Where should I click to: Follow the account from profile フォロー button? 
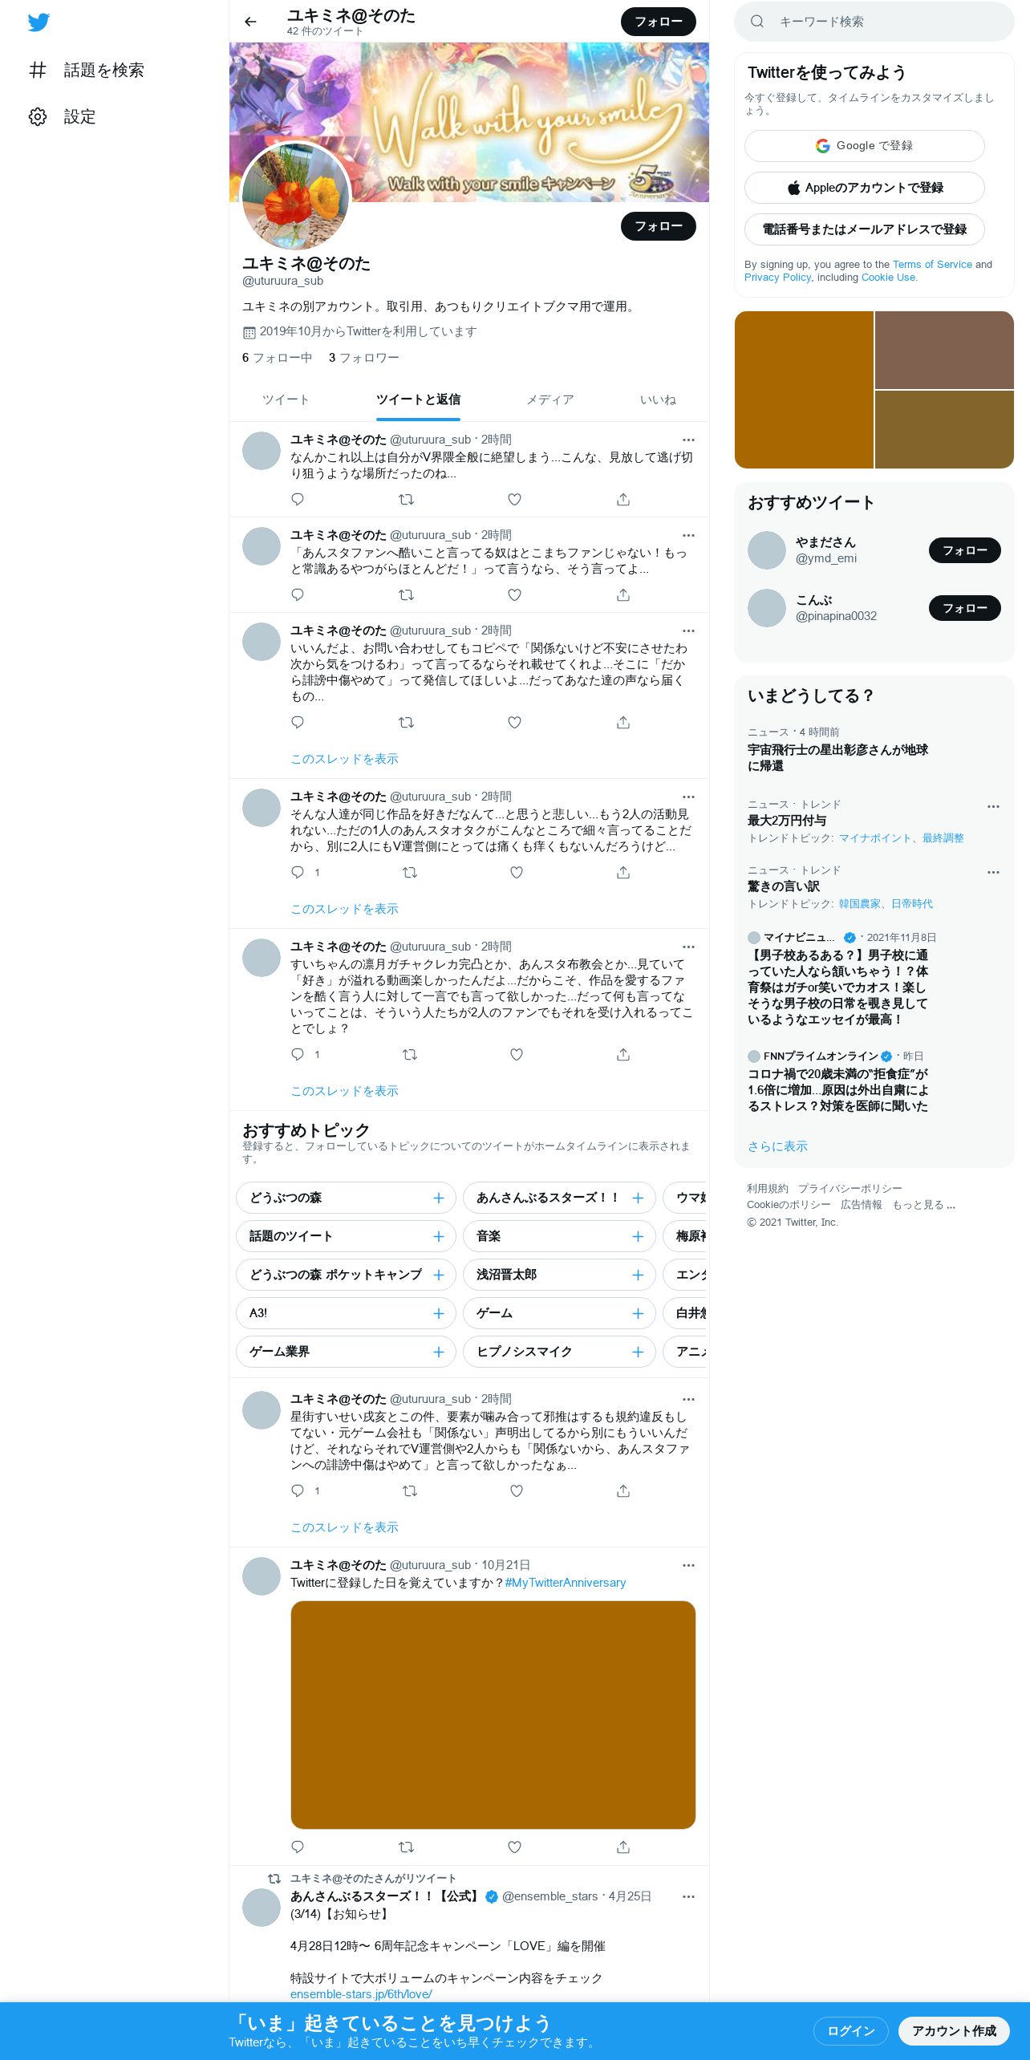pyautogui.click(x=659, y=226)
